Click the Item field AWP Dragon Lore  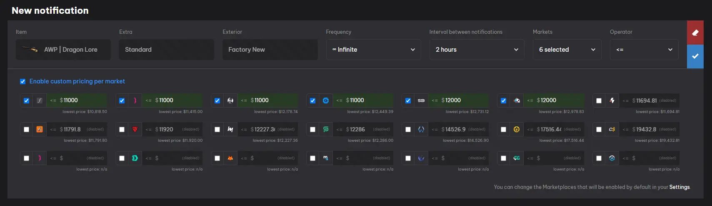click(63, 50)
